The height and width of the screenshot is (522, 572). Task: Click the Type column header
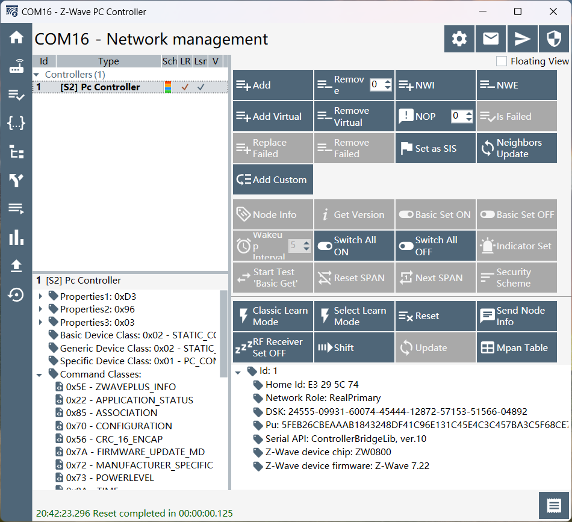(x=108, y=61)
